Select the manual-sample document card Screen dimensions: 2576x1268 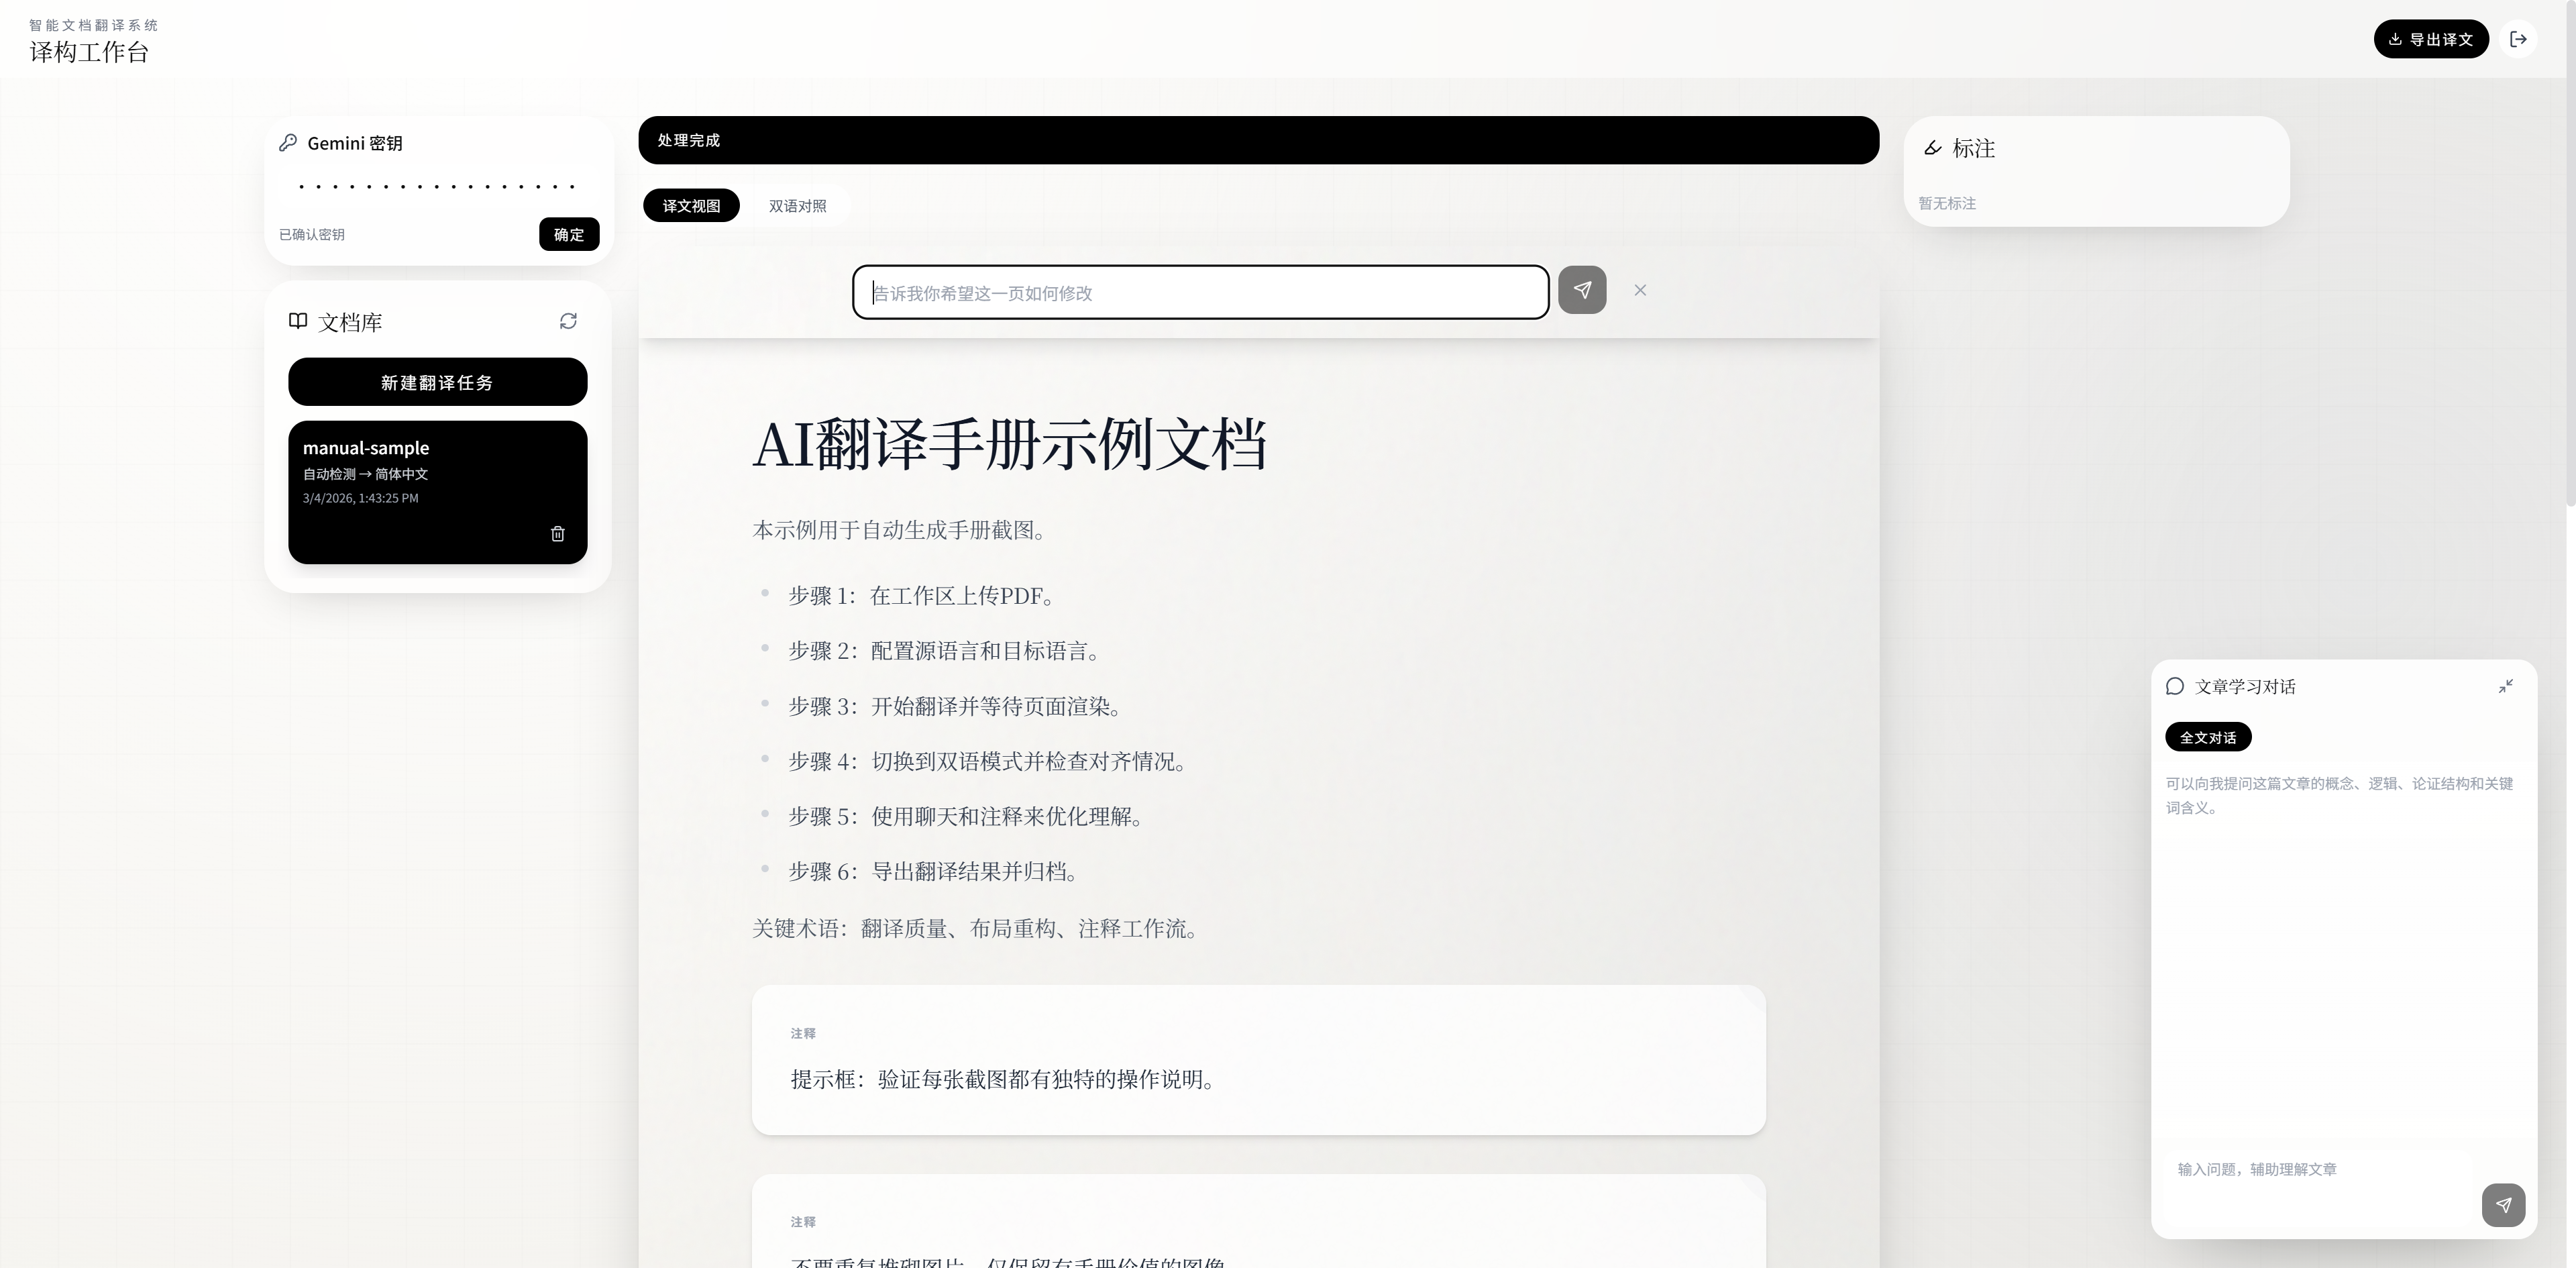point(437,470)
